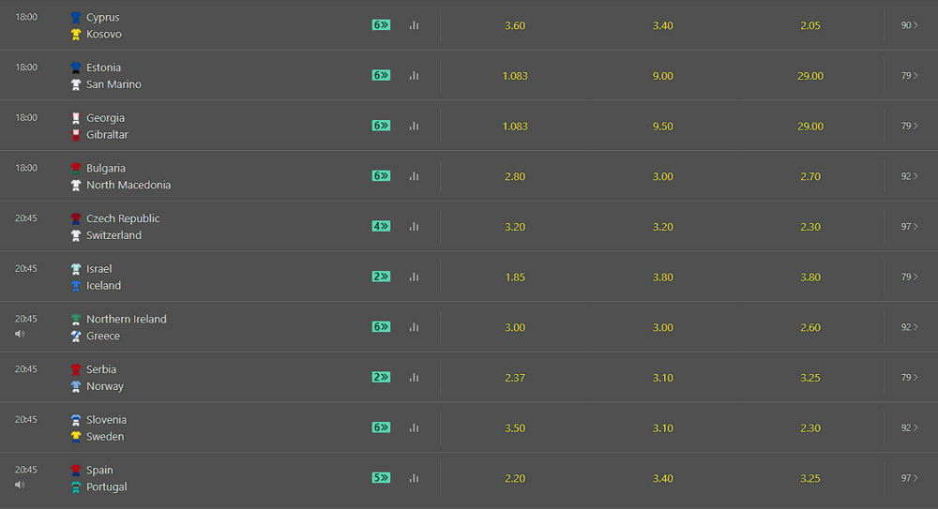938x509 pixels.
Task: Click the 4» badge for Czech Republic vs Switzerland
Action: point(381,226)
